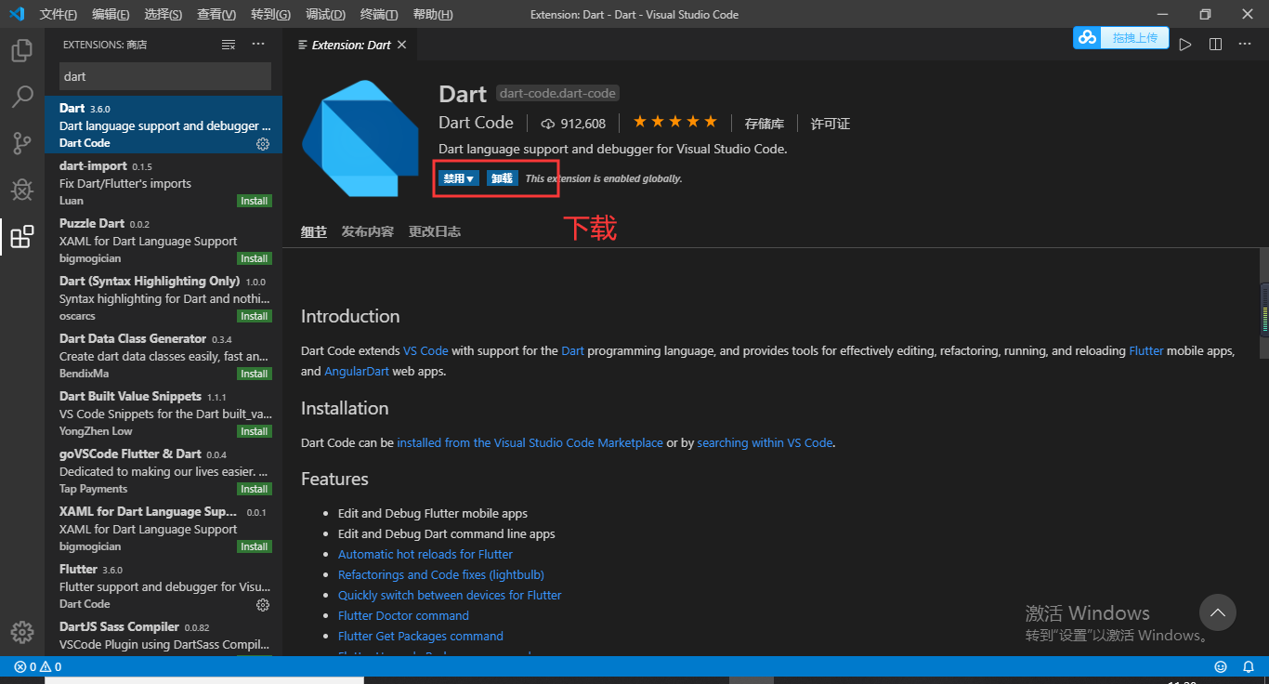Open Flutter Get Packages command link
1269x684 pixels.
click(x=421, y=637)
